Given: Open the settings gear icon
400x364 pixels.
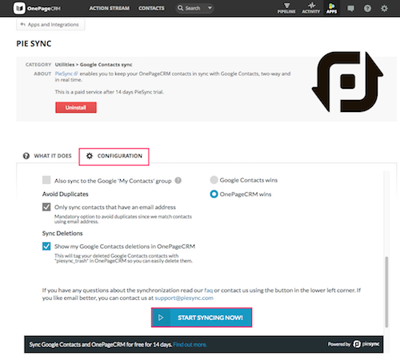Looking at the screenshot, I should (x=384, y=9).
